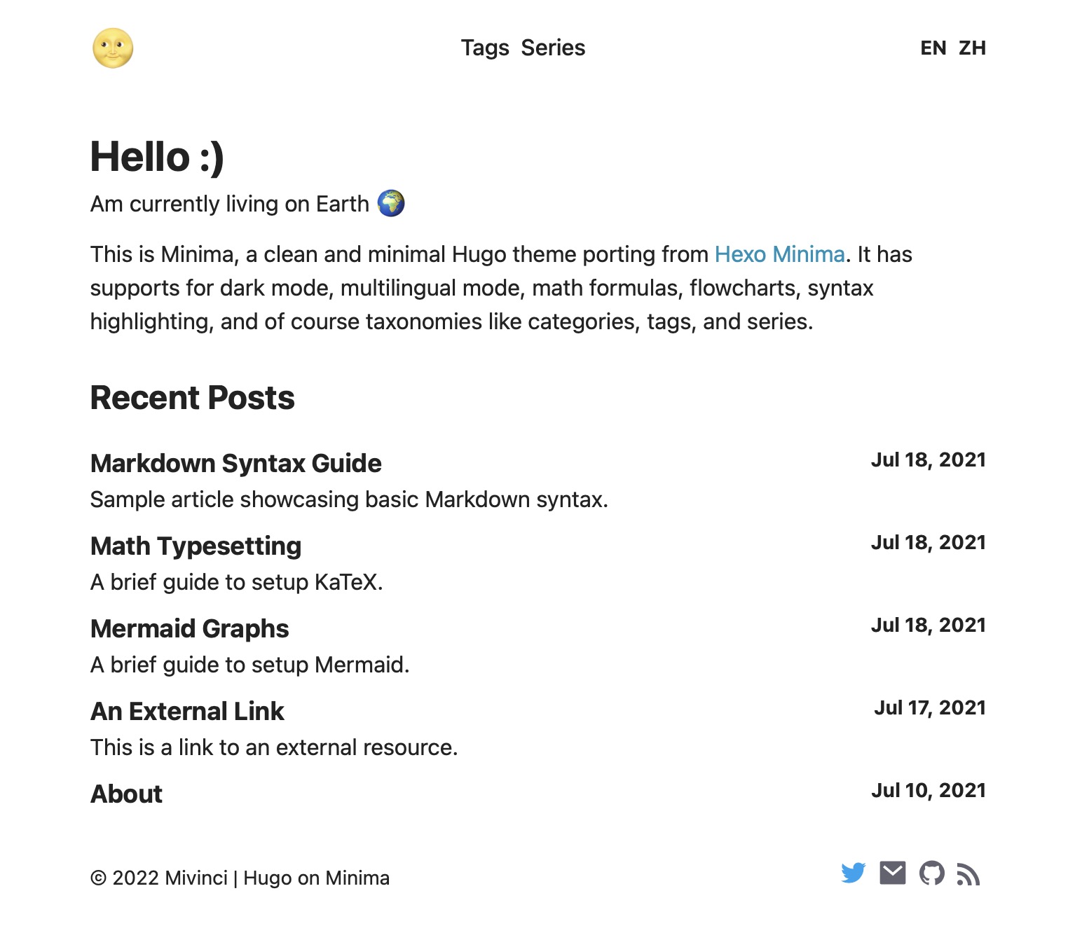
Task: Click the RSS feed icon
Action: click(968, 874)
